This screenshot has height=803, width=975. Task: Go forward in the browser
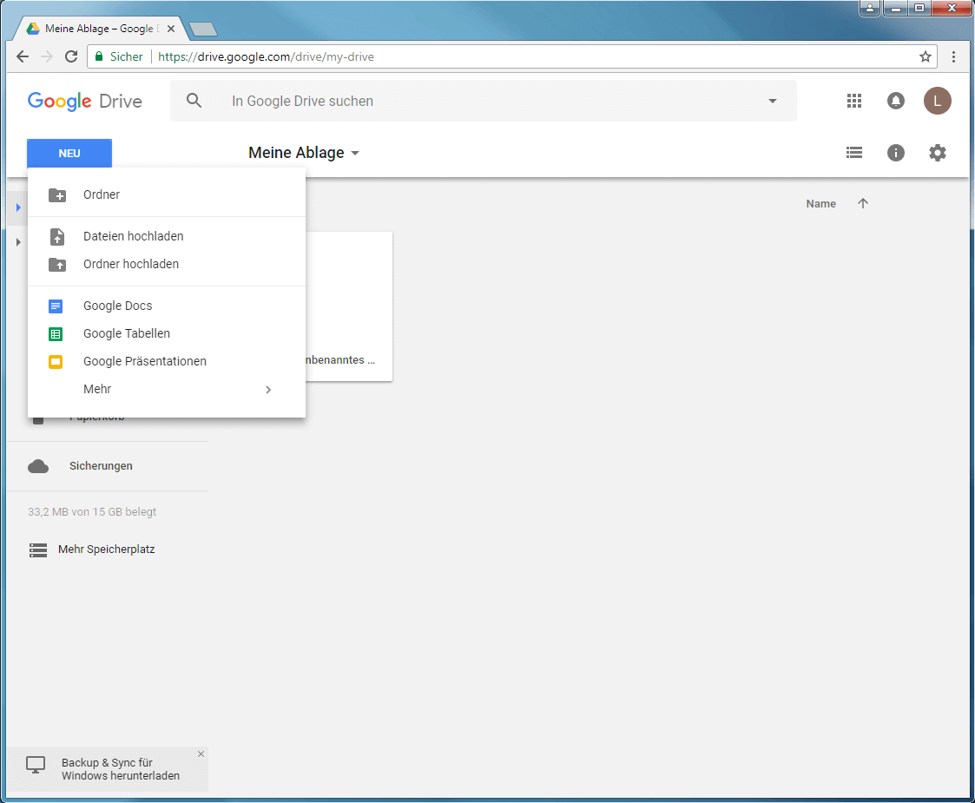(x=47, y=56)
